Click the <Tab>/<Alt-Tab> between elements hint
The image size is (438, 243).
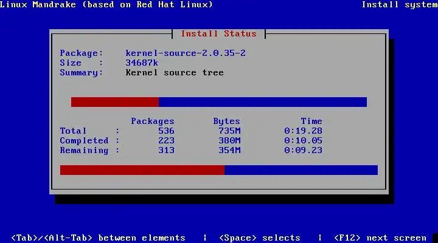[98, 238]
